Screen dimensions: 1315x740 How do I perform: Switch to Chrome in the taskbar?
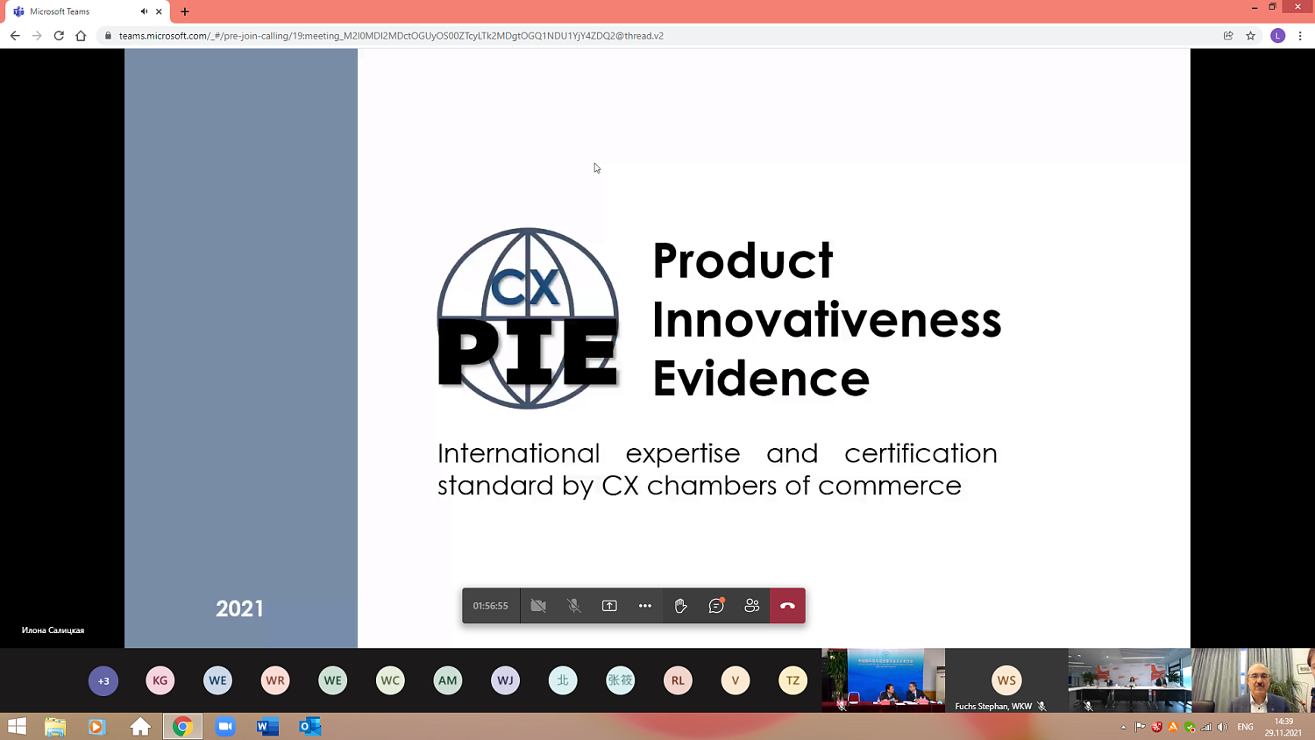coord(182,726)
